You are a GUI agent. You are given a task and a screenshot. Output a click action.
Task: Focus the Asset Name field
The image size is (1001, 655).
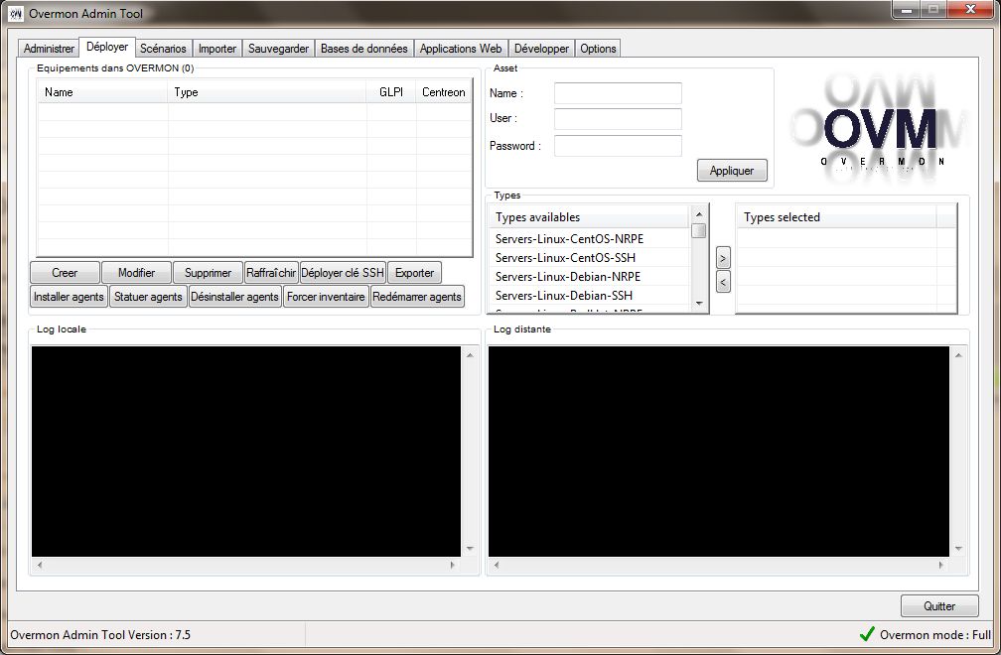(618, 93)
